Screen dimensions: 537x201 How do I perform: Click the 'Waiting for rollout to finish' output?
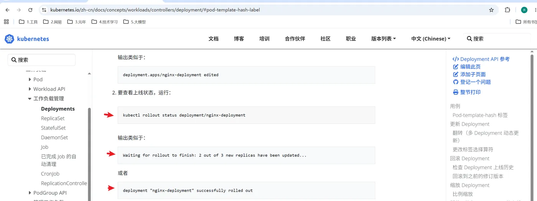click(x=214, y=155)
